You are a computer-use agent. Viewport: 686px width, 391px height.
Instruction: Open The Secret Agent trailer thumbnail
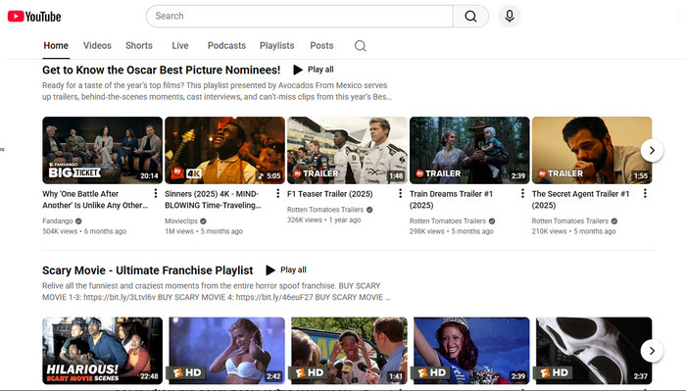pyautogui.click(x=592, y=150)
